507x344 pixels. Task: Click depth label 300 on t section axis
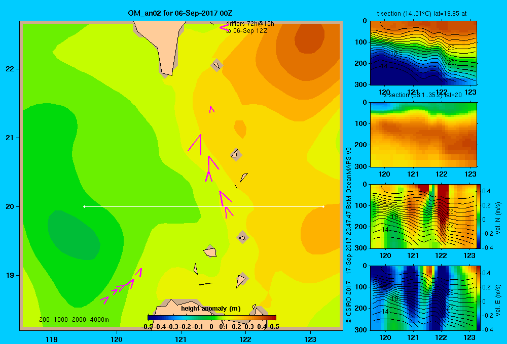pos(361,84)
